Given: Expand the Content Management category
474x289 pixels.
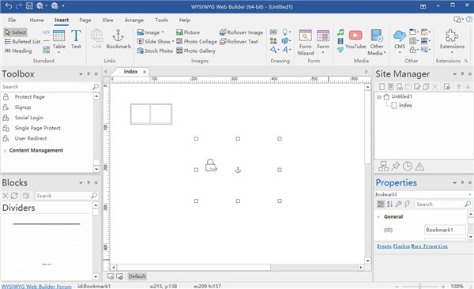Looking at the screenshot, I should pyautogui.click(x=6, y=151).
